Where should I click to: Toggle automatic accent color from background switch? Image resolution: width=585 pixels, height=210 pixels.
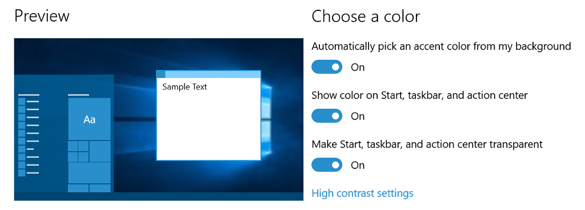coord(327,67)
